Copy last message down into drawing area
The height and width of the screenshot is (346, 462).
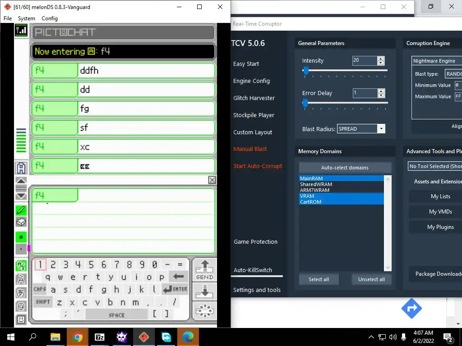coord(204,292)
